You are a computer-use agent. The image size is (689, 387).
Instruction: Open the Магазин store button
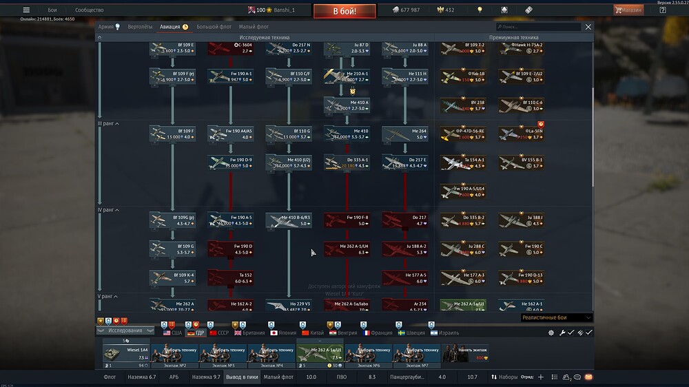click(x=628, y=10)
